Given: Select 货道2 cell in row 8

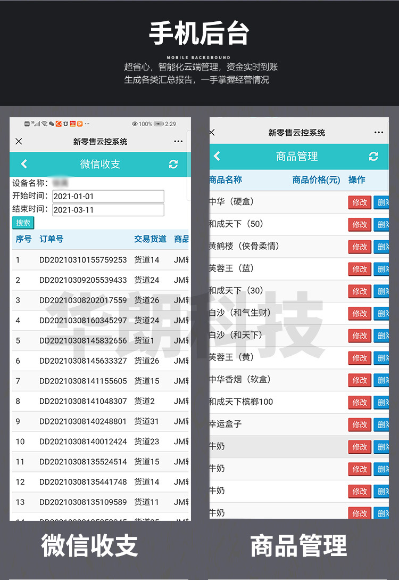Looking at the screenshot, I should [145, 402].
